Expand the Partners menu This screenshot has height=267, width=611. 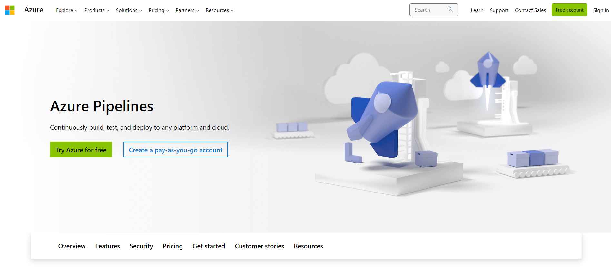click(x=187, y=10)
